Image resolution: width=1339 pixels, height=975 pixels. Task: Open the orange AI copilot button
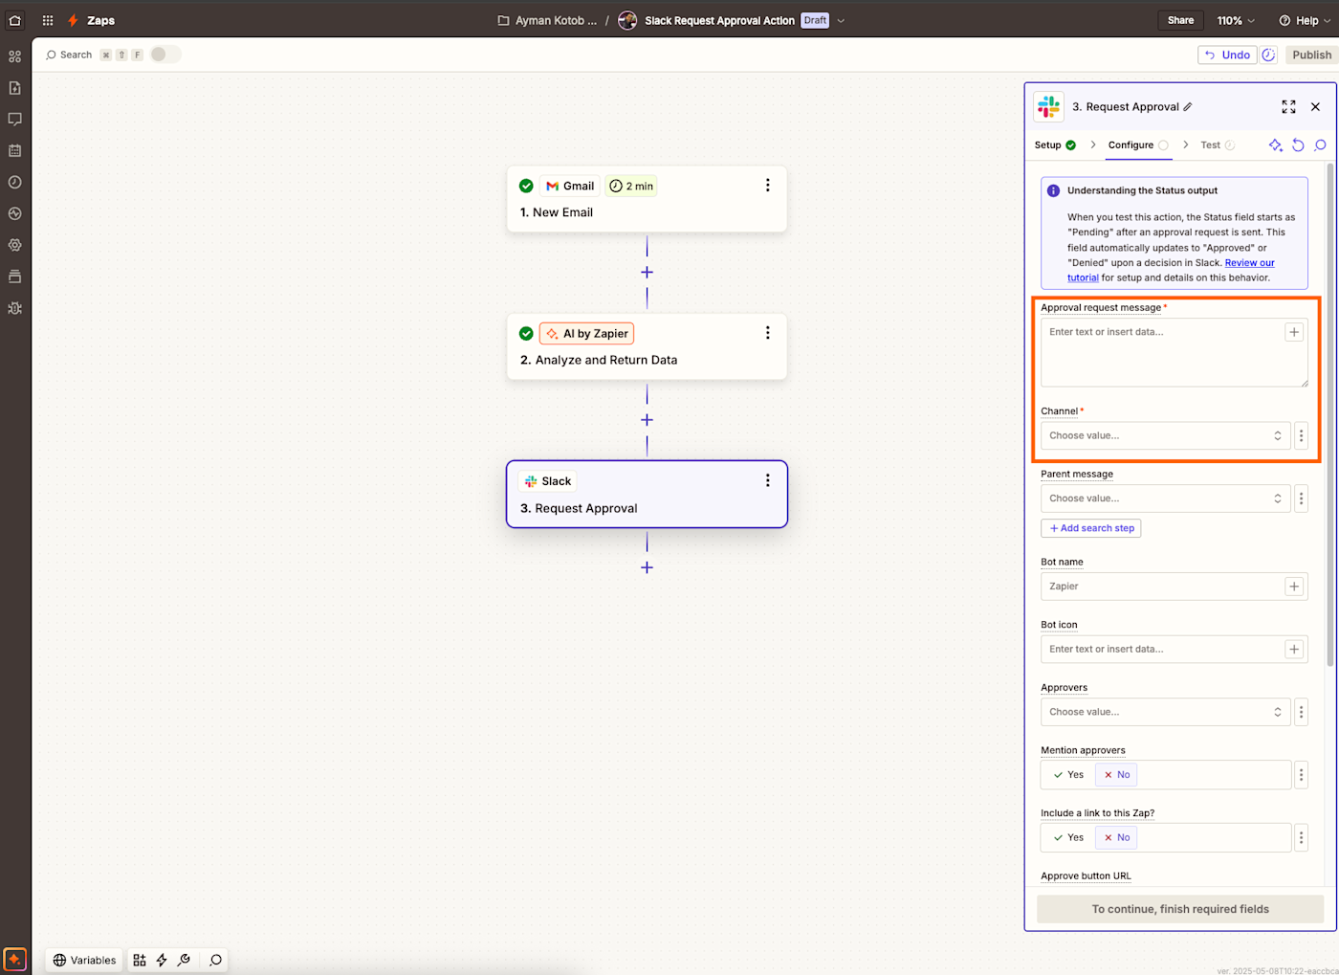point(14,959)
